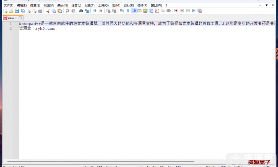This screenshot has width=278, height=167.
Task: Click the Close document toolbar icon
Action: (x=28, y=11)
